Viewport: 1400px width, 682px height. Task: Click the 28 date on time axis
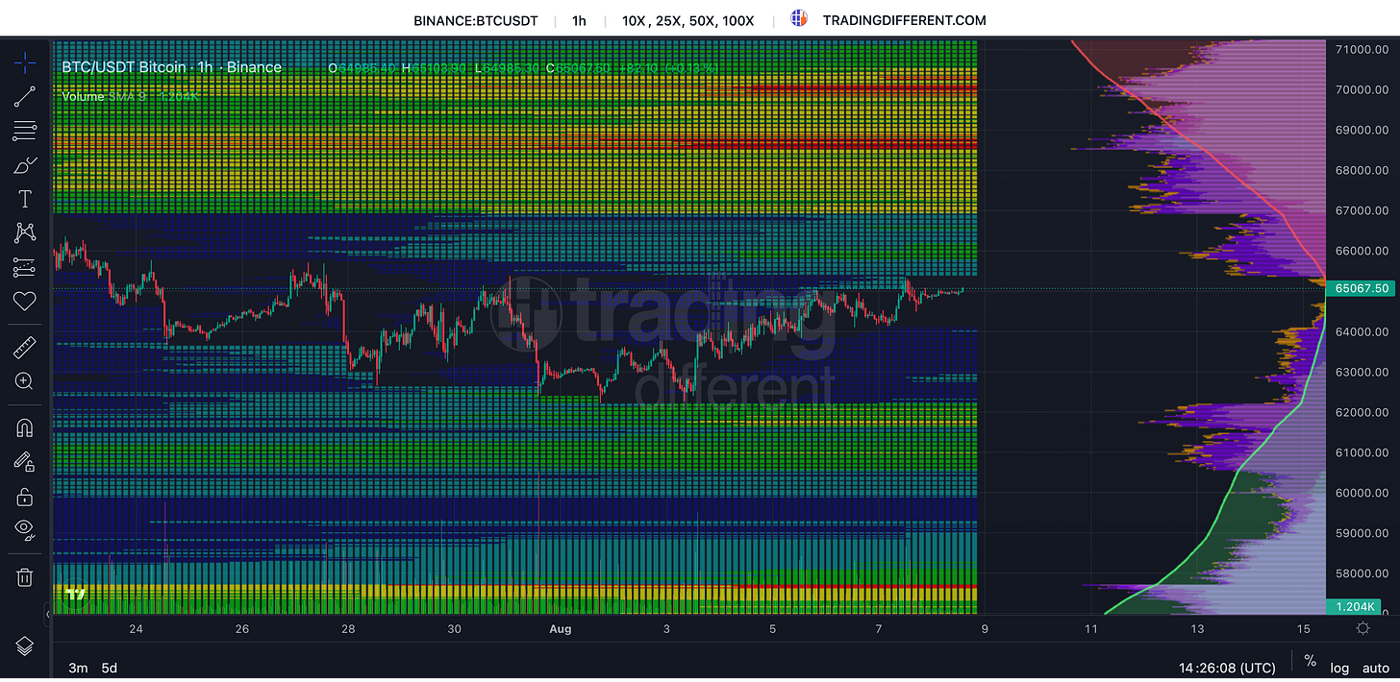pos(348,629)
